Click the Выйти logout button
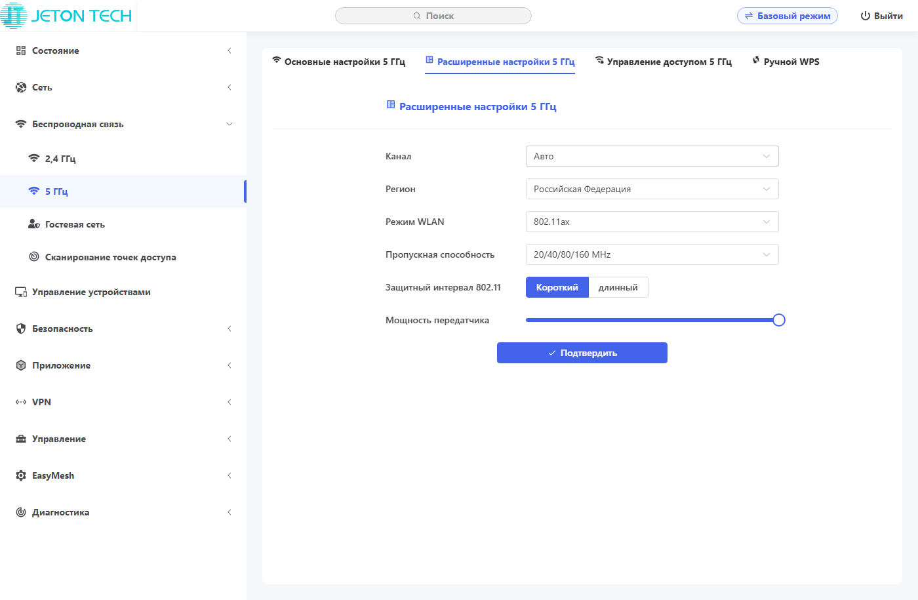 [x=881, y=16]
